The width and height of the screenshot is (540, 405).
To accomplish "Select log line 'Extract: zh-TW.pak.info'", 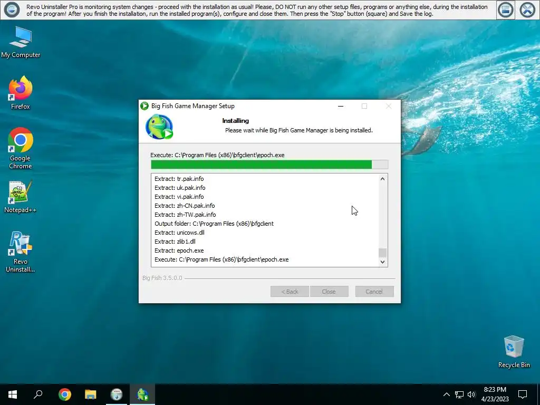I will click(x=185, y=215).
